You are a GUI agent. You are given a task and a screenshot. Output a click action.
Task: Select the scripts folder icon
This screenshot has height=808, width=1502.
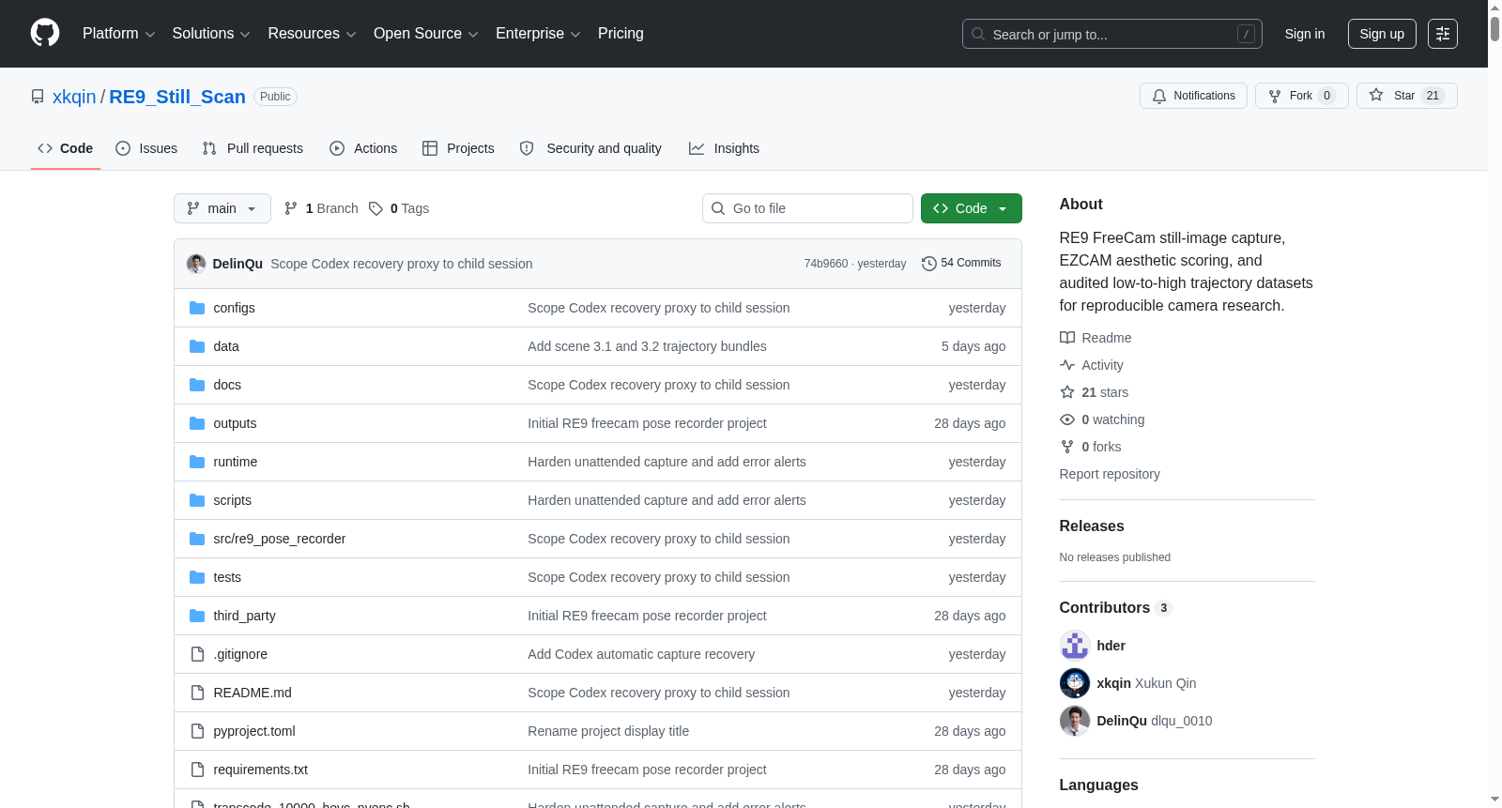[197, 500]
